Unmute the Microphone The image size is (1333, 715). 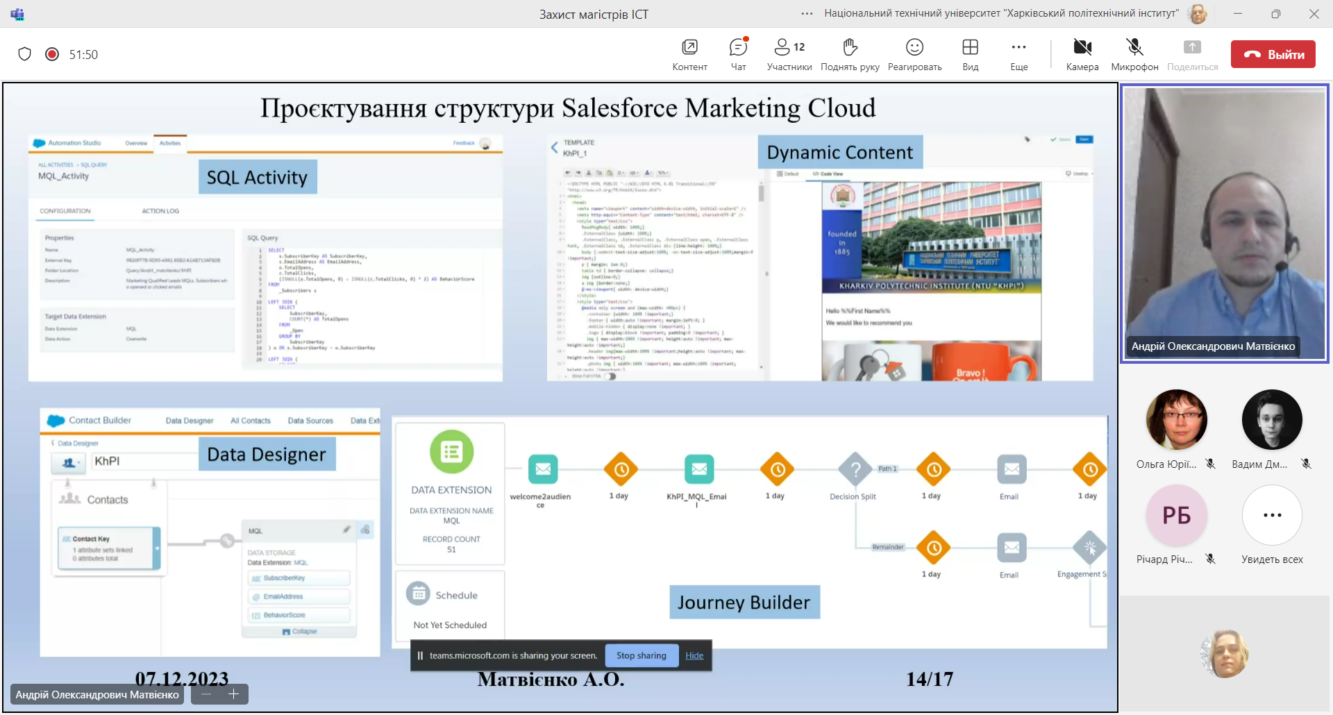click(x=1134, y=54)
